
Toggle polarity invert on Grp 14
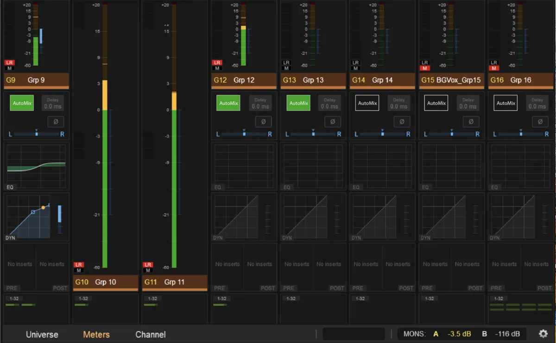point(402,122)
